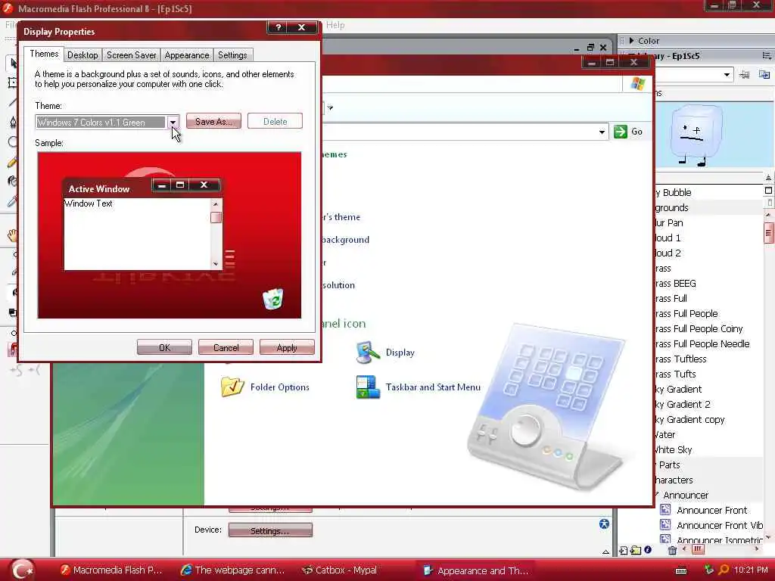Select rass Full People Coiny item
This screenshot has height=581, width=775.
click(699, 328)
